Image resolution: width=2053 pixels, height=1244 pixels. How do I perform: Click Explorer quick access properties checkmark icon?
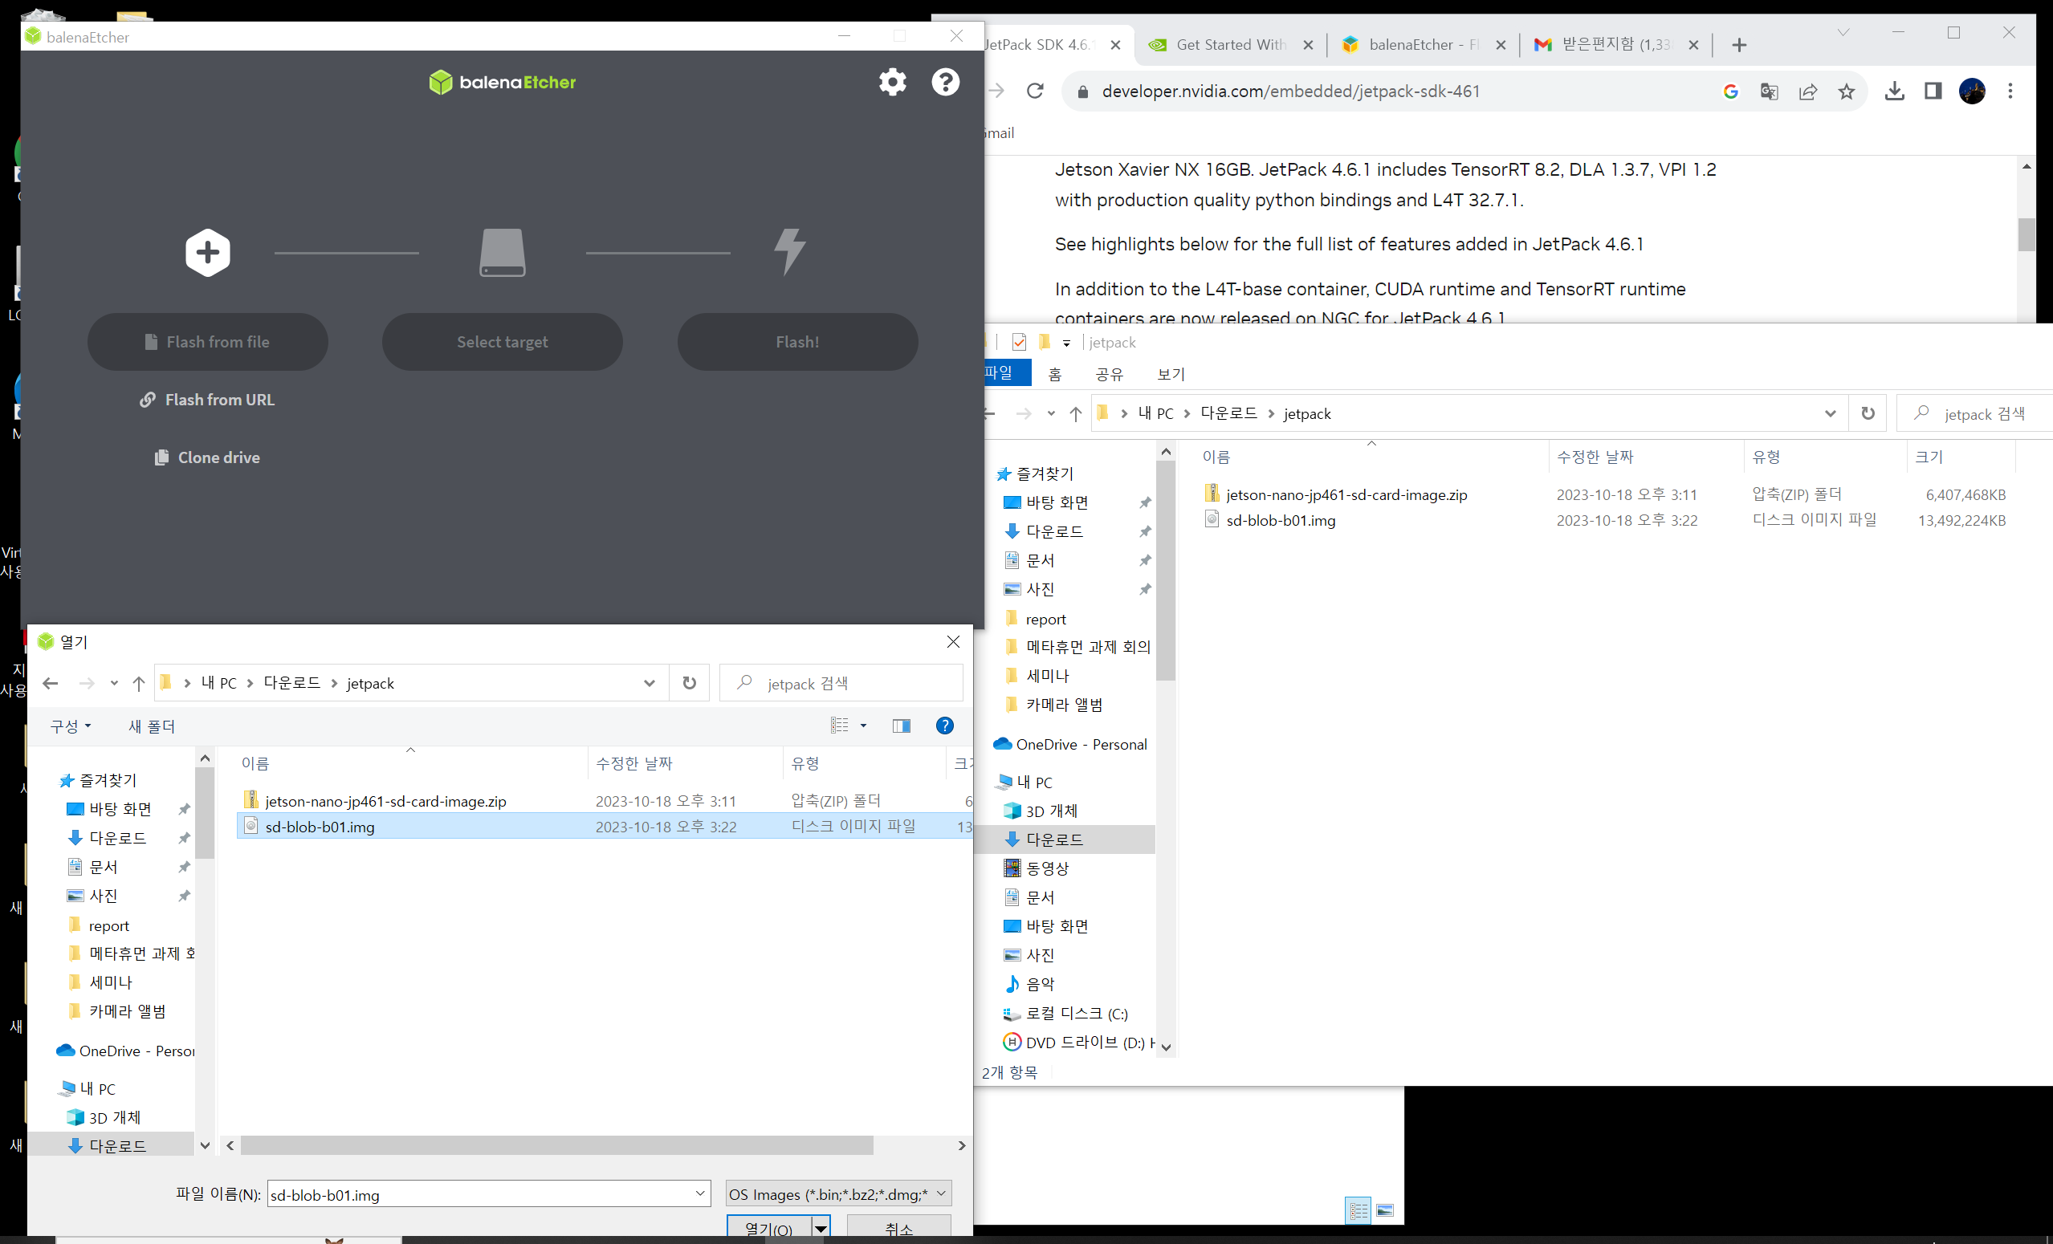click(x=1018, y=342)
